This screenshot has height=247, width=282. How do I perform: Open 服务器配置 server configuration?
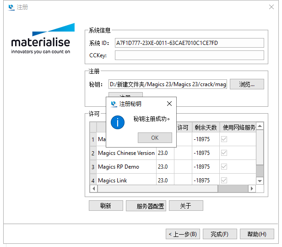click(x=146, y=206)
